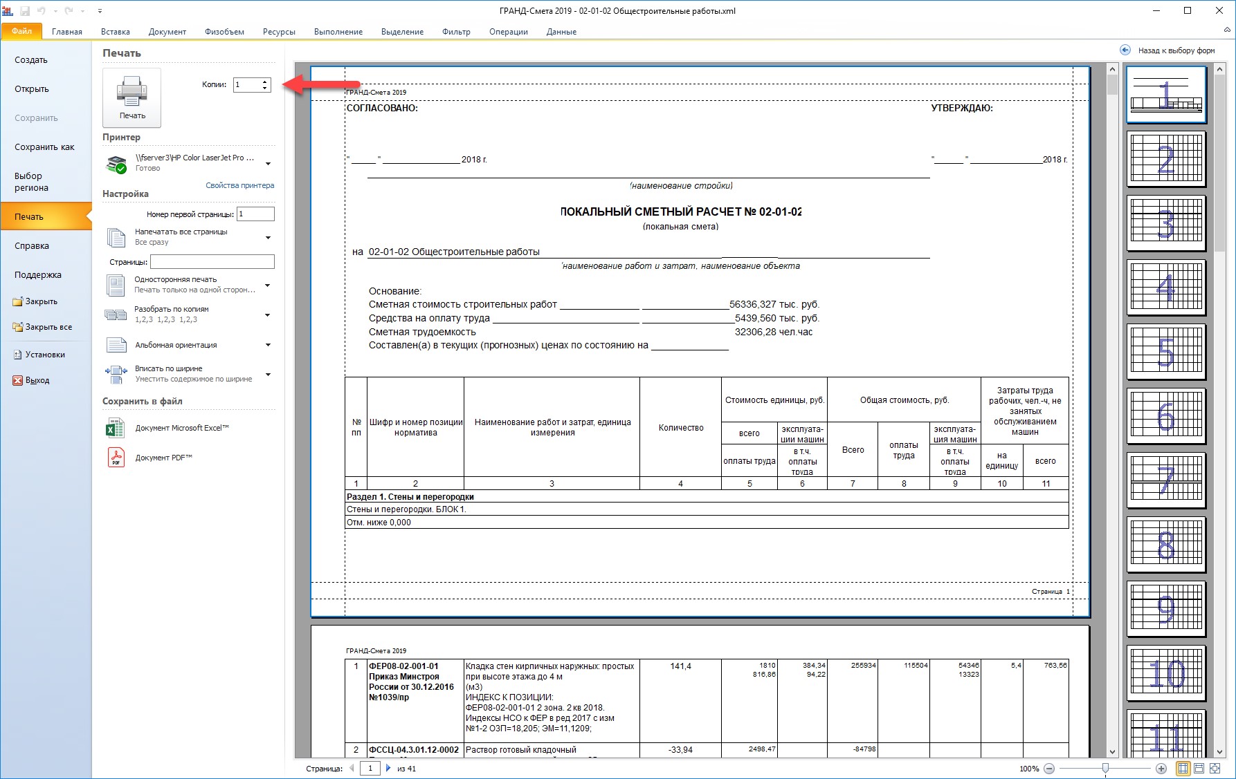Click Открыть in the file menu
Screen dimensions: 1236x779
click(32, 89)
